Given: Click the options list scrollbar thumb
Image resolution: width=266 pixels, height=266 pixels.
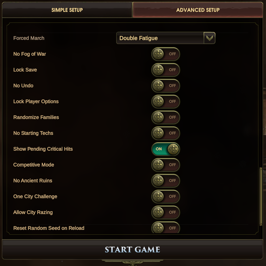Looking at the screenshot, I should [x=261, y=197].
